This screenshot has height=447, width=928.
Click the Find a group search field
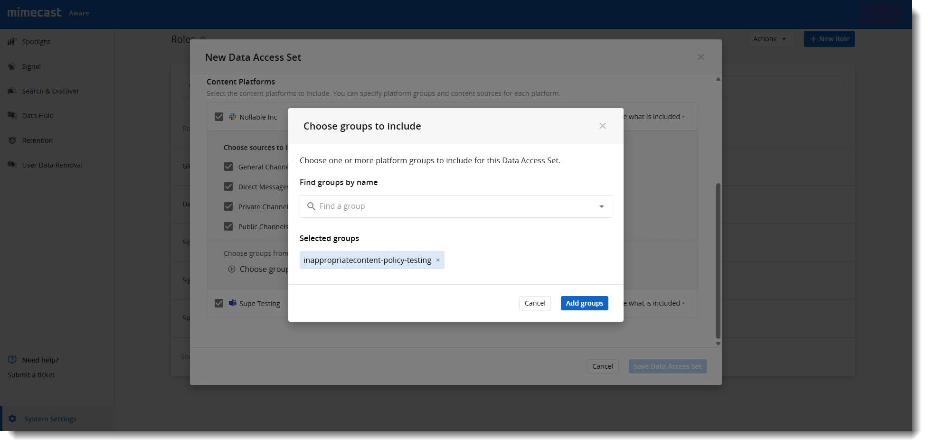click(451, 206)
